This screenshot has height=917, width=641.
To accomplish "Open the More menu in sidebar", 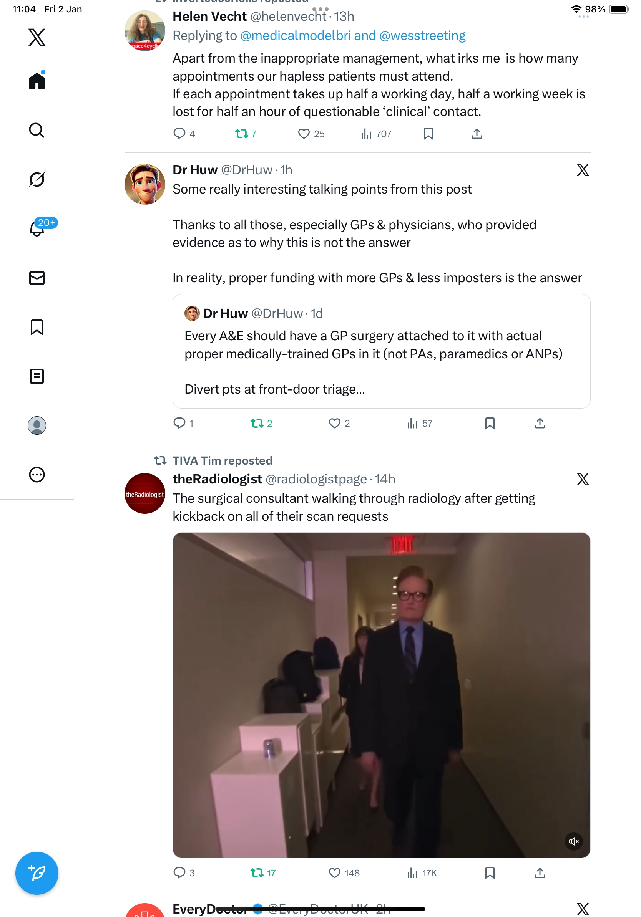I will pos(37,475).
